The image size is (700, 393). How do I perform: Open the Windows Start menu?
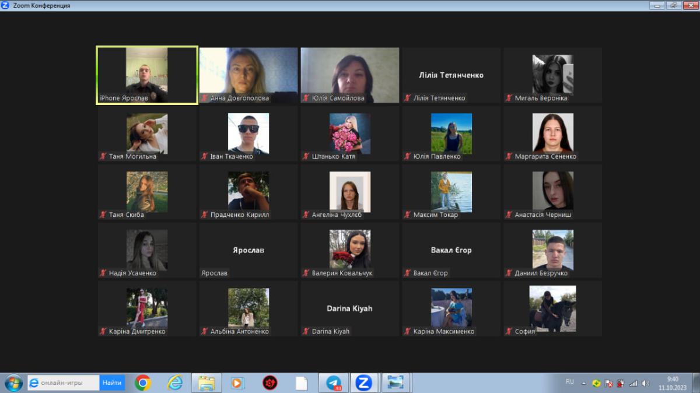tap(13, 383)
